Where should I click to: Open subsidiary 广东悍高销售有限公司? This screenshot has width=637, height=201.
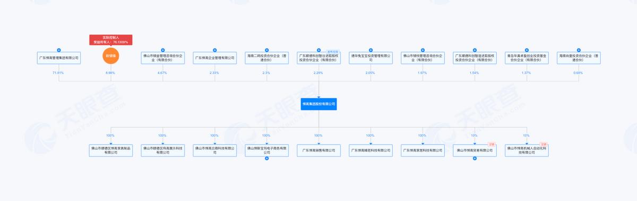[x=318, y=150]
